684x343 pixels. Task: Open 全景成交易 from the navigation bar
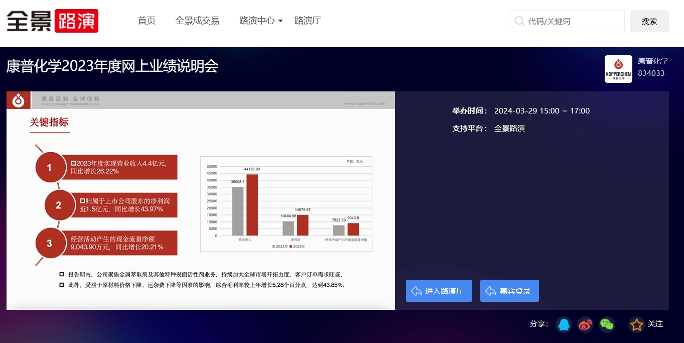click(x=197, y=21)
